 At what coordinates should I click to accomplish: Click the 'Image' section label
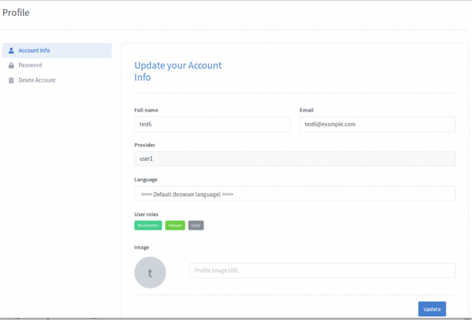[142, 248]
